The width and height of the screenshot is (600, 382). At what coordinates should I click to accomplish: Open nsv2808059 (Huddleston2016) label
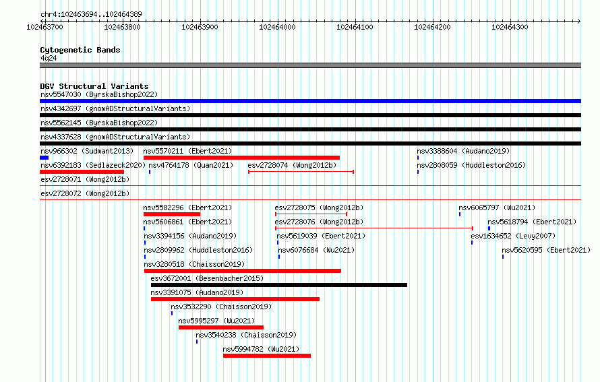coord(471,165)
